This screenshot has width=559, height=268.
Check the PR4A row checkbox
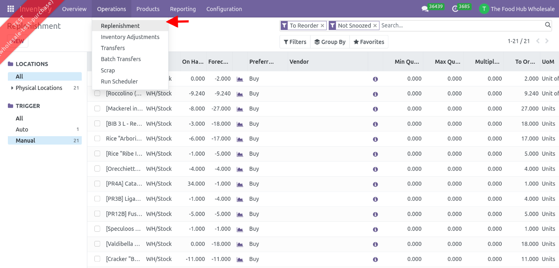point(97,184)
